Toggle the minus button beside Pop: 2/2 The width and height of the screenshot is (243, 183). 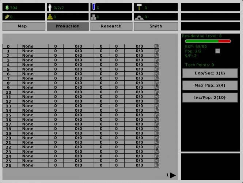(x=217, y=51)
